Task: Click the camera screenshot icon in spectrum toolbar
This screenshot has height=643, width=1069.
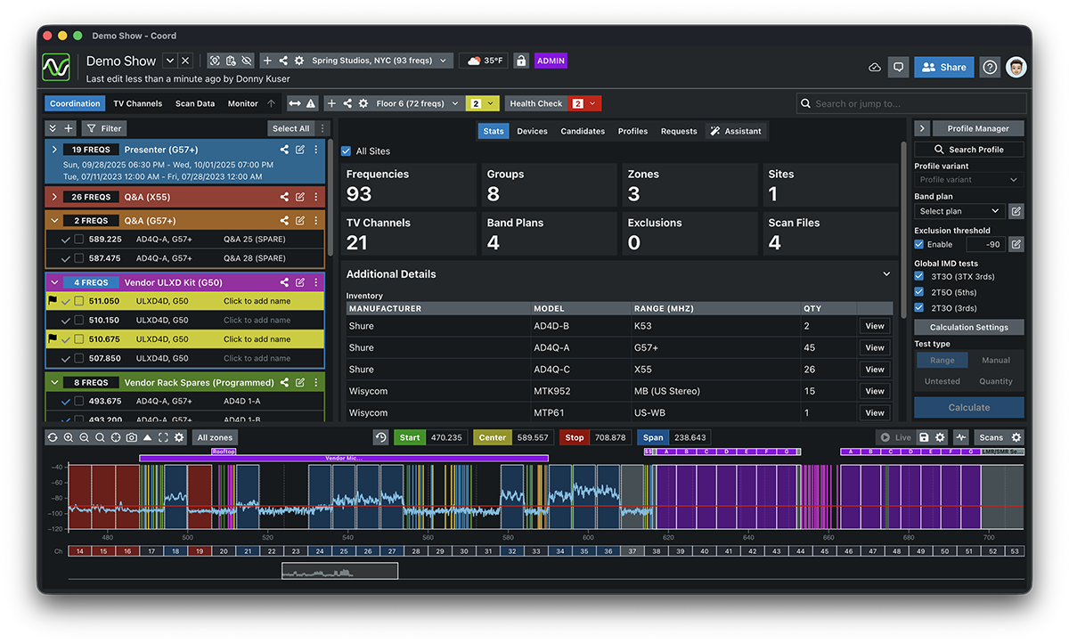Action: tap(131, 437)
